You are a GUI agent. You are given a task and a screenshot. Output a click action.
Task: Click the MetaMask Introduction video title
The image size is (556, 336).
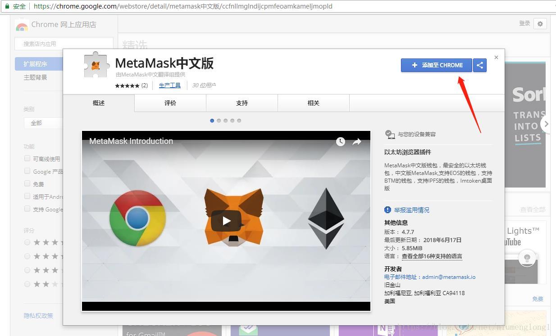[x=131, y=141]
